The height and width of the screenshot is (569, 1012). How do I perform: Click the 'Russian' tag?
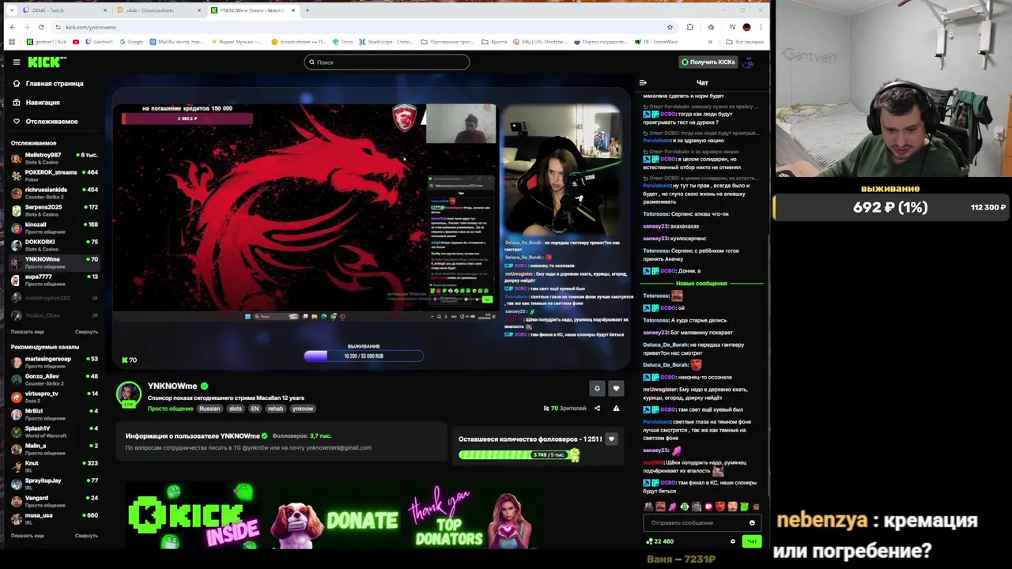click(x=210, y=409)
